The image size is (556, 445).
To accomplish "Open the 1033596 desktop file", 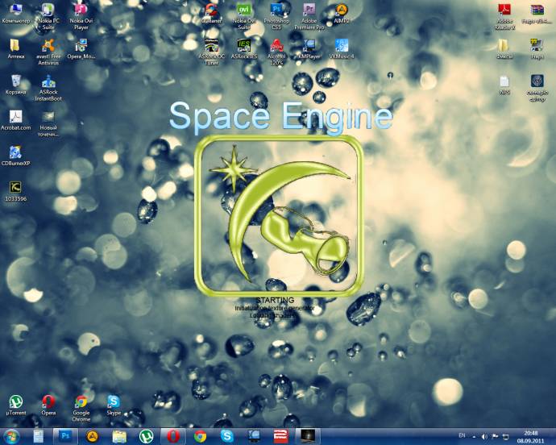I will tap(15, 192).
